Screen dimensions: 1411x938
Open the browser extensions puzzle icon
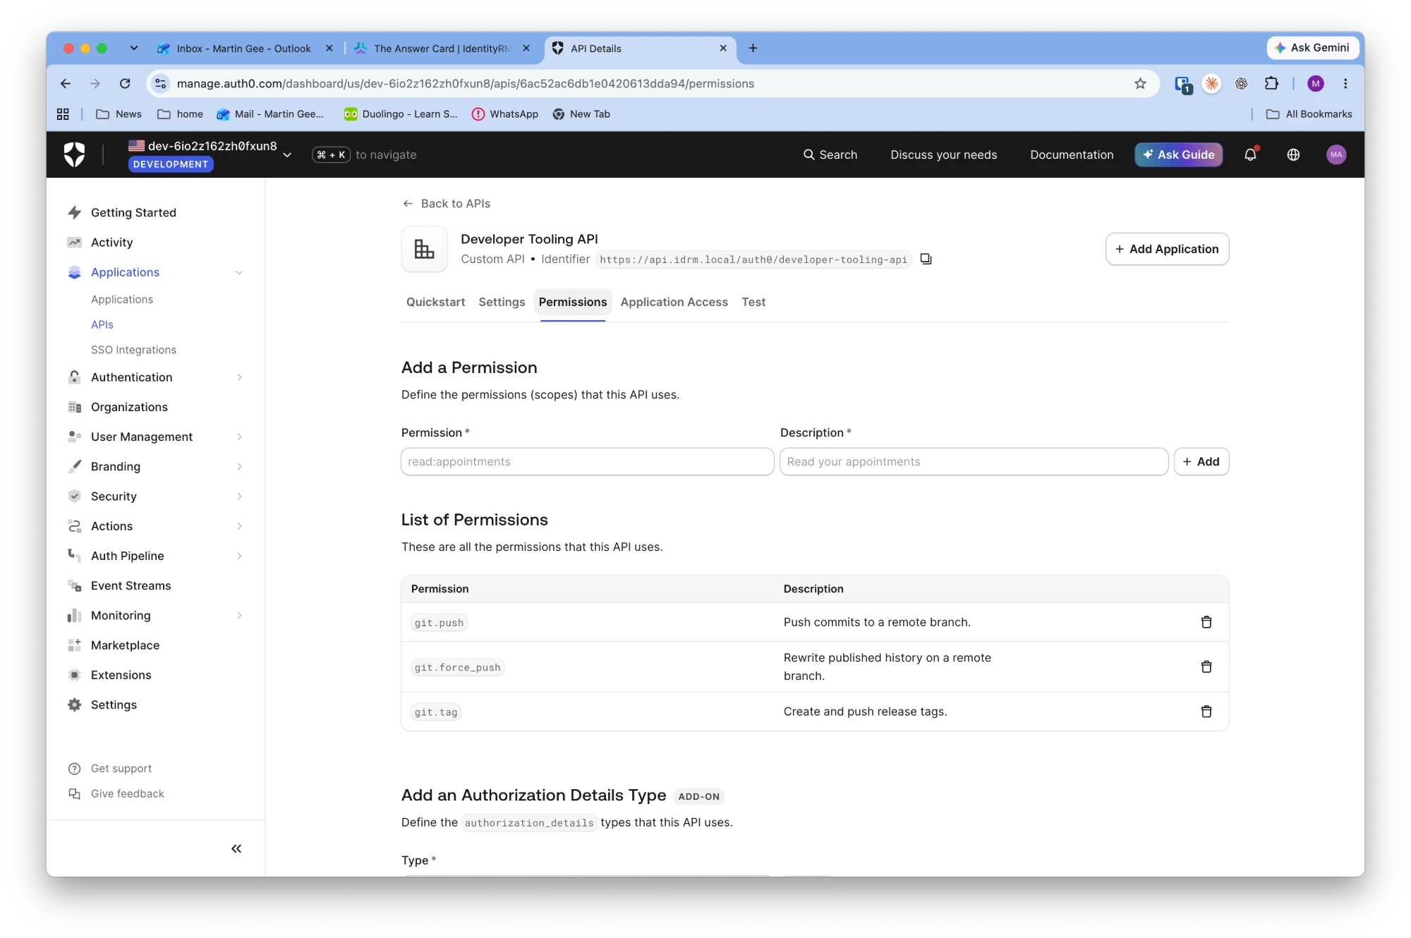point(1271,84)
